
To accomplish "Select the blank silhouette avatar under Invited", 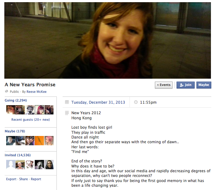I will (x=10, y=165).
